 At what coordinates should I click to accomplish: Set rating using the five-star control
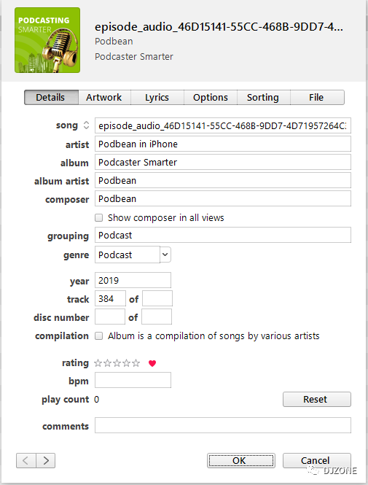[x=117, y=362]
